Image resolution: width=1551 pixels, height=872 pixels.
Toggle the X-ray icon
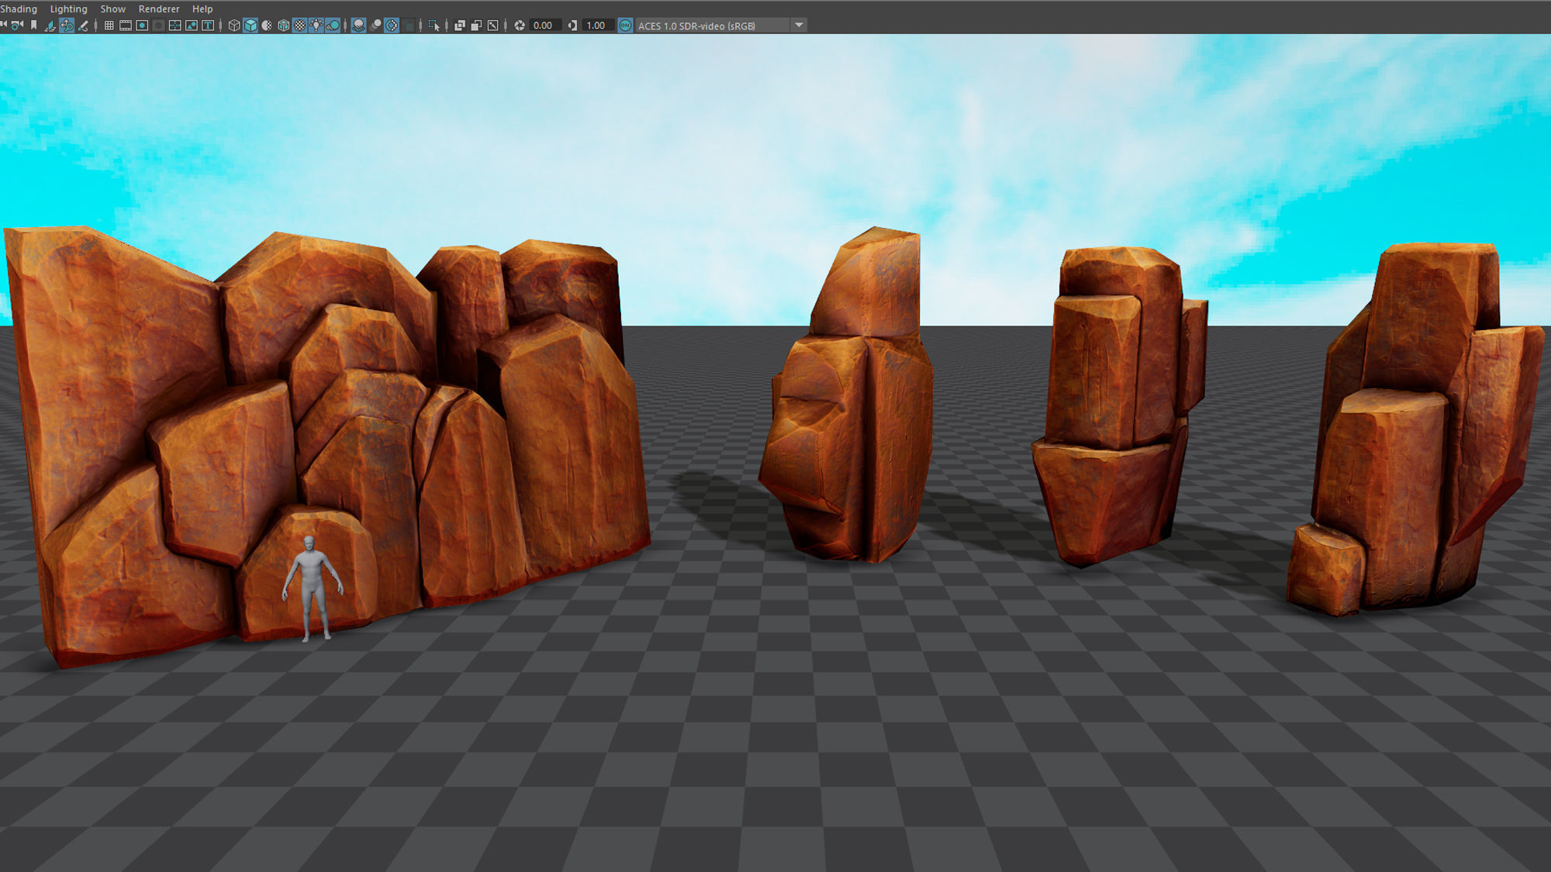[460, 26]
